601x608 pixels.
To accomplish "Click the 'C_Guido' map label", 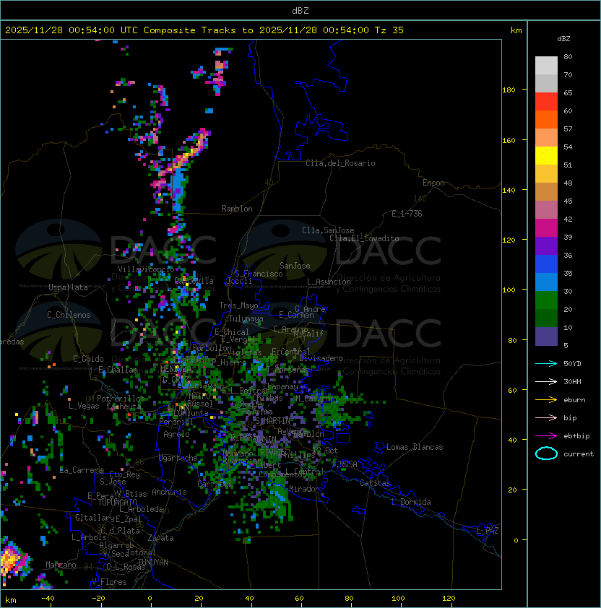I will [x=88, y=359].
